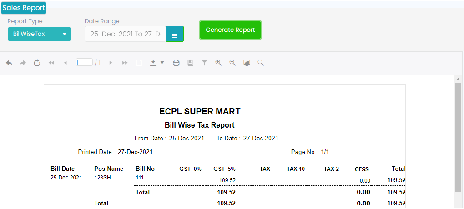Click the Date Range input field
Screen dimensions: 464x209
pyautogui.click(x=125, y=34)
